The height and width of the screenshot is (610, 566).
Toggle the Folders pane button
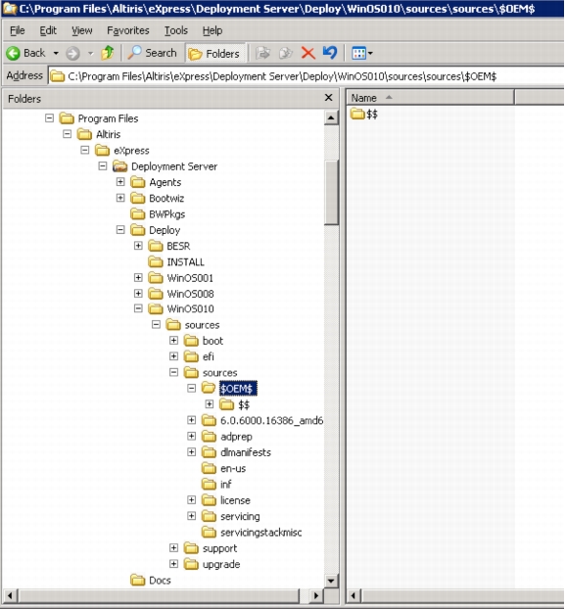[214, 53]
